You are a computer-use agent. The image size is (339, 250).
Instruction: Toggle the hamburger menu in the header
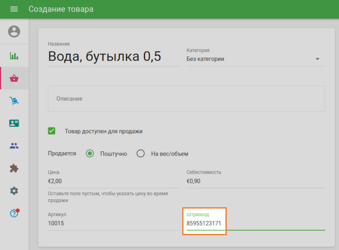[14, 9]
